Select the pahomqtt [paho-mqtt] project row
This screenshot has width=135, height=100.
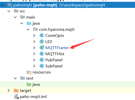pos(68,5)
